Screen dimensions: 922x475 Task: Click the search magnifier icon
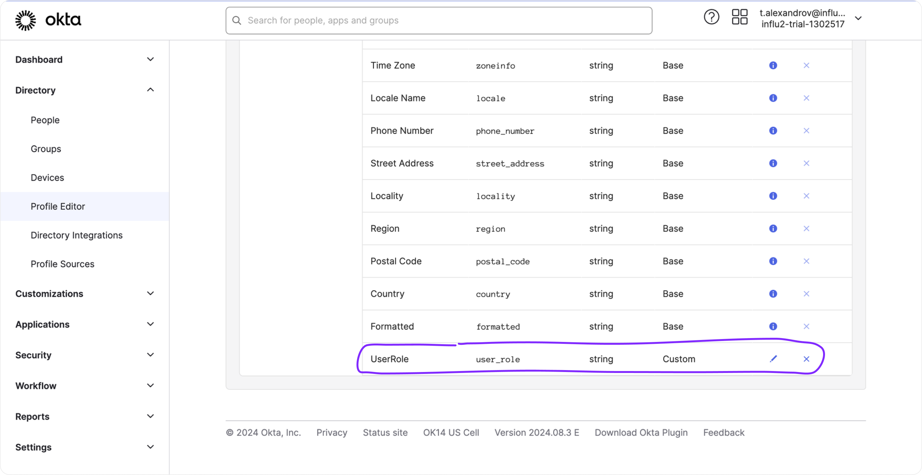pos(237,20)
